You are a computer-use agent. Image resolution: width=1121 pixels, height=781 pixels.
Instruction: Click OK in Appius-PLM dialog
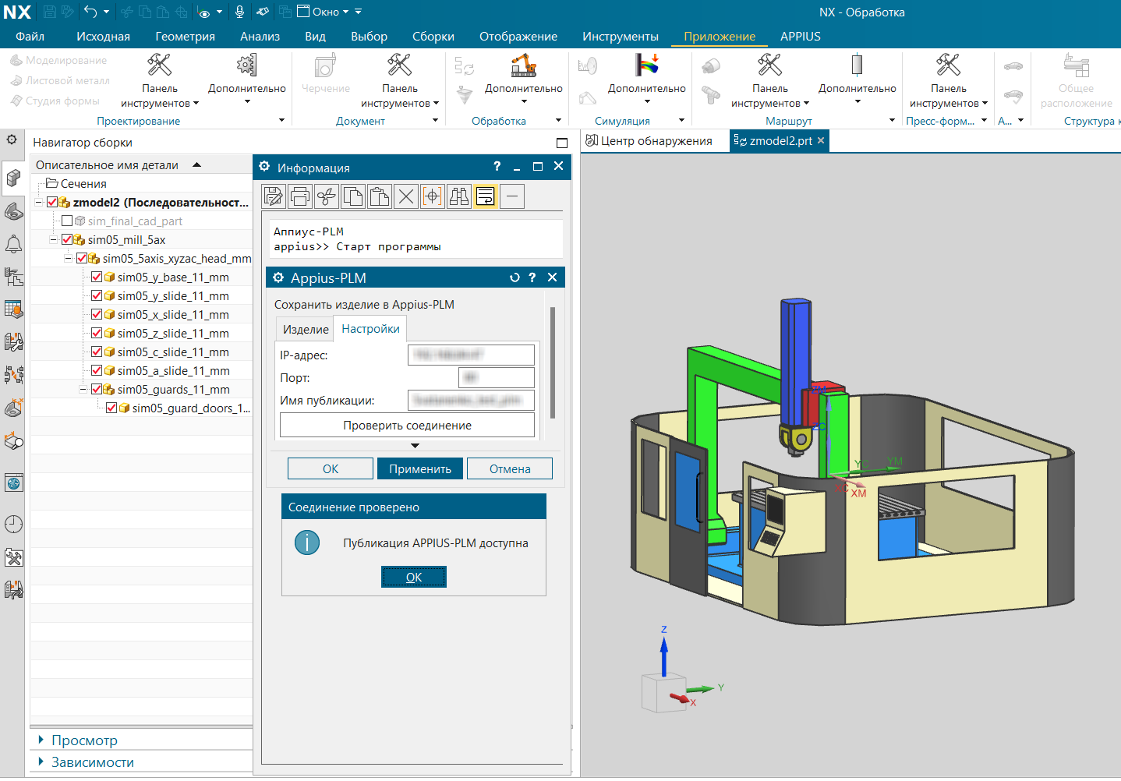pos(331,469)
